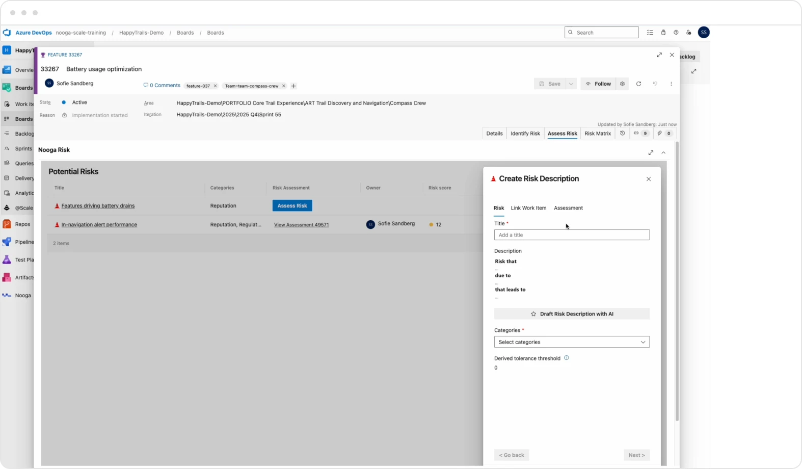The image size is (802, 469).
Task: Refresh the work item
Action: tap(638, 84)
